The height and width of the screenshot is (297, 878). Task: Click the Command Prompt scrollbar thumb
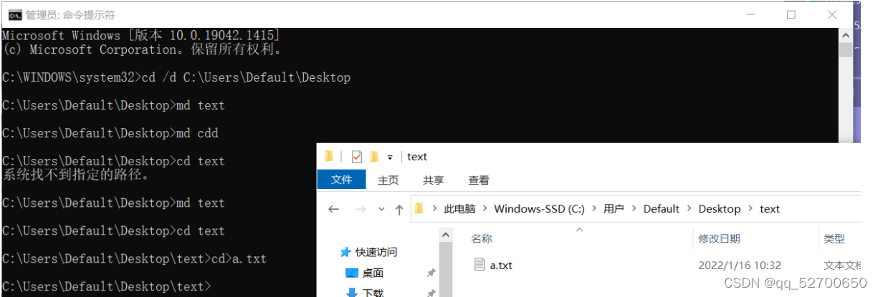coord(846,49)
